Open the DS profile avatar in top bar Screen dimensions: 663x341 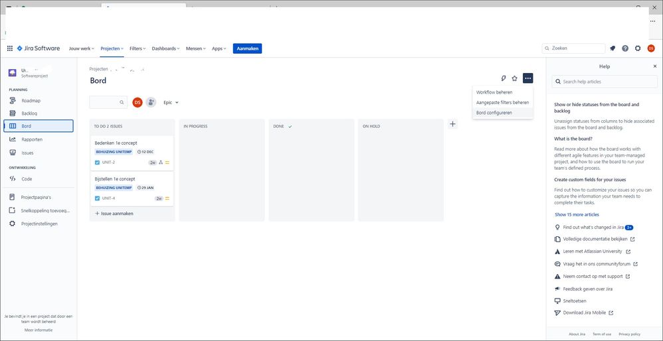[x=651, y=48]
